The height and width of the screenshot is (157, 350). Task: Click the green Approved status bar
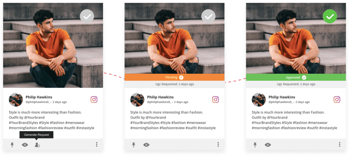pos(296,77)
